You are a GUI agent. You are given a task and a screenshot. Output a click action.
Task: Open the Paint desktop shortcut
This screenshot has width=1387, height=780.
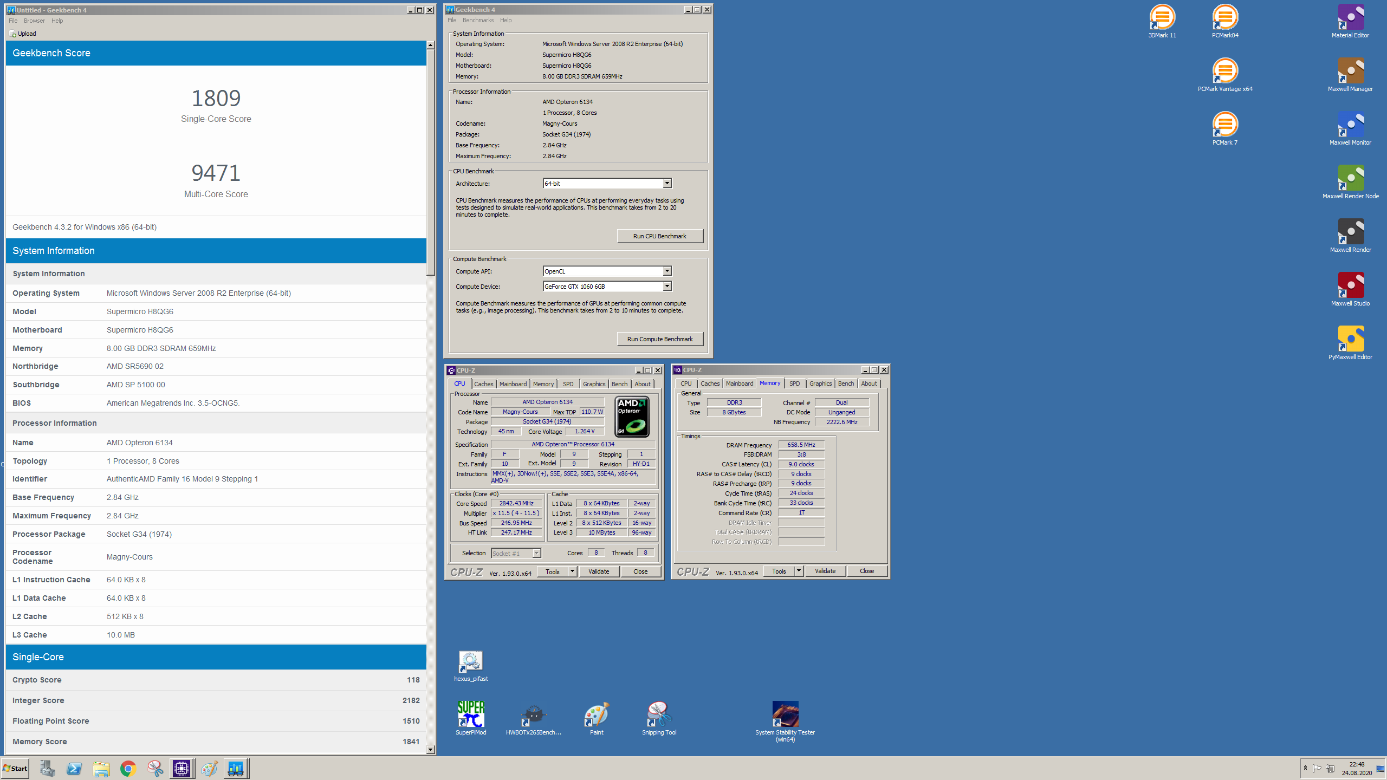(597, 719)
